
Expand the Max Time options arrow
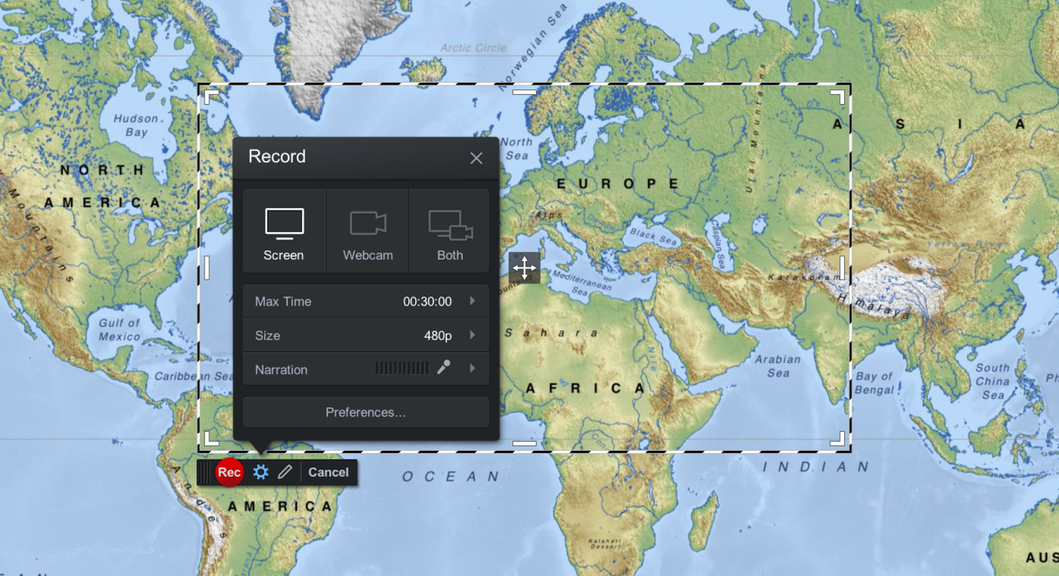point(473,301)
